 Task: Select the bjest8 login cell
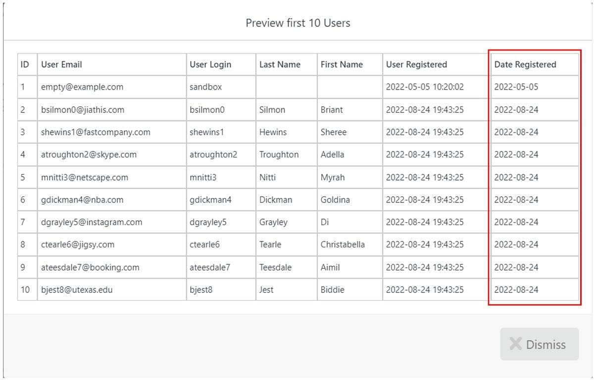pos(221,289)
